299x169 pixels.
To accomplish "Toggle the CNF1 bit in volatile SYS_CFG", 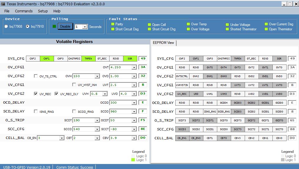I will 47,59.
